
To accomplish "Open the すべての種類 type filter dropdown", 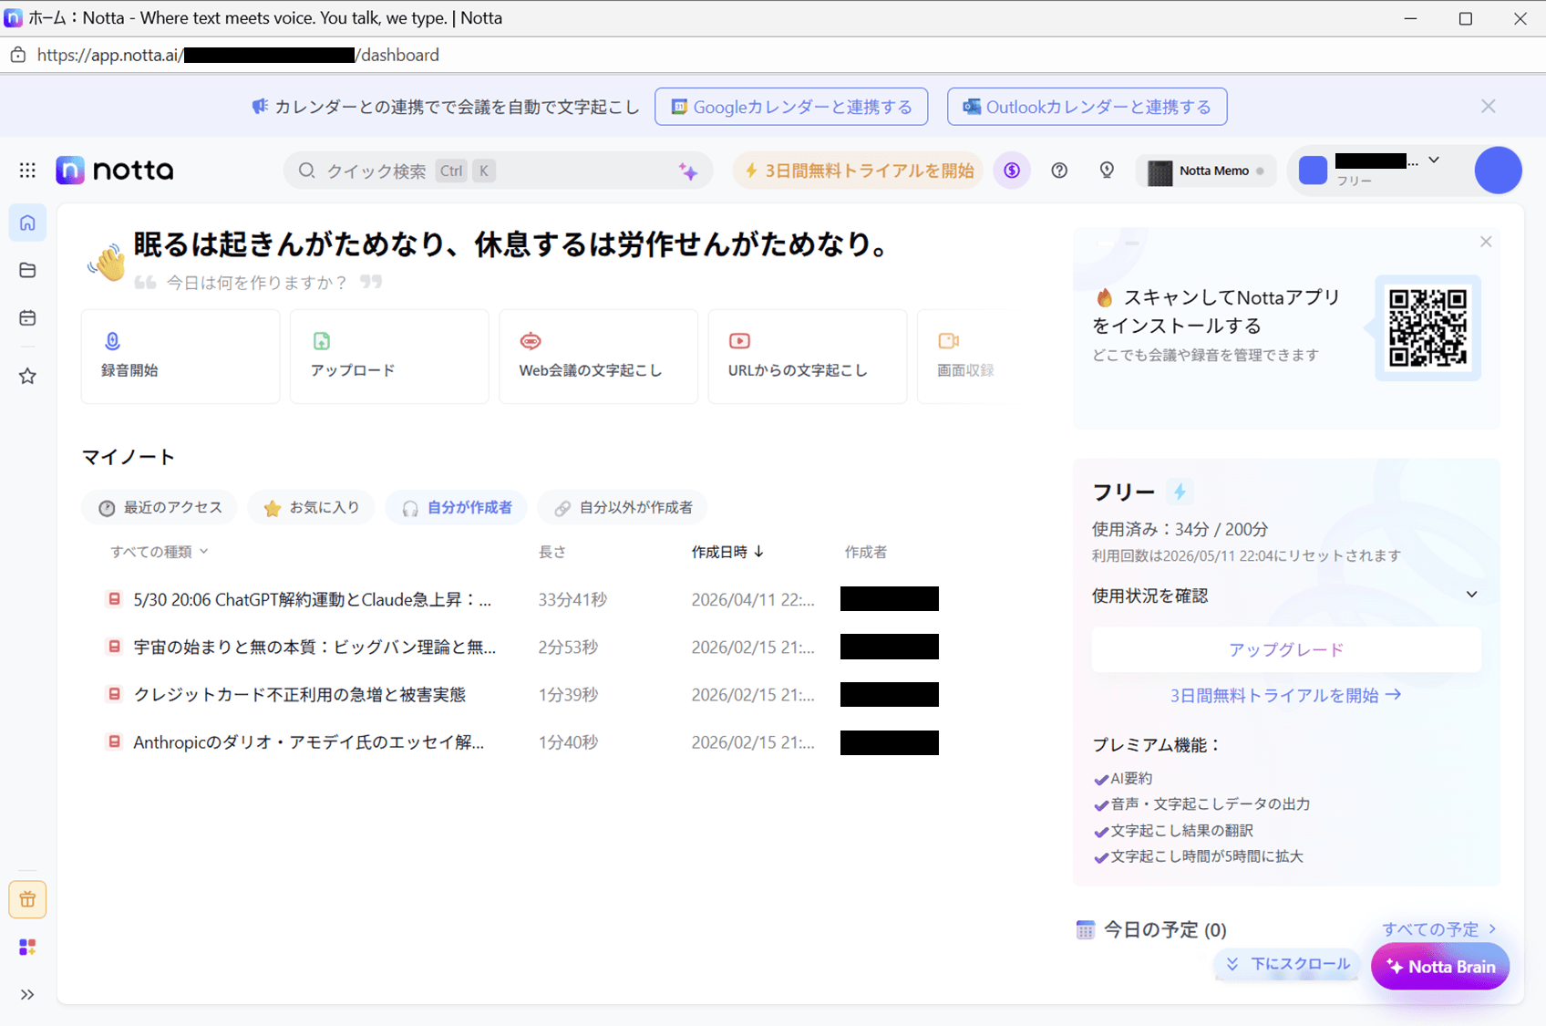I will (x=160, y=552).
